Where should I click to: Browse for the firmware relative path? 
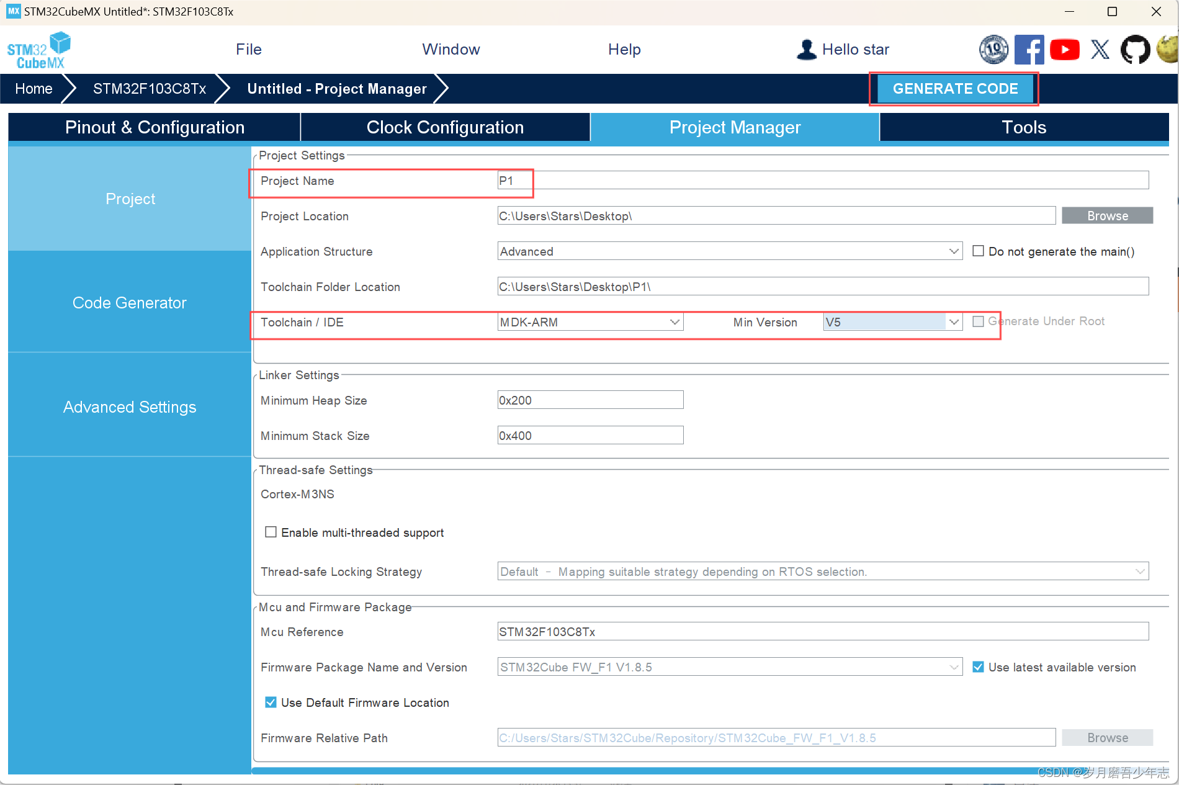click(x=1107, y=738)
